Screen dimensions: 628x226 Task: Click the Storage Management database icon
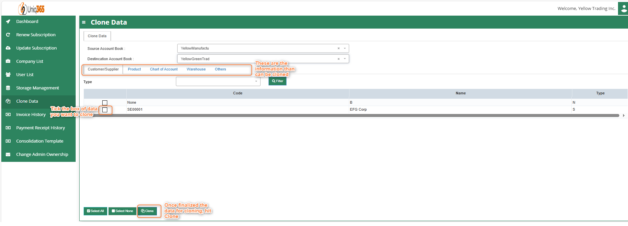pos(8,88)
